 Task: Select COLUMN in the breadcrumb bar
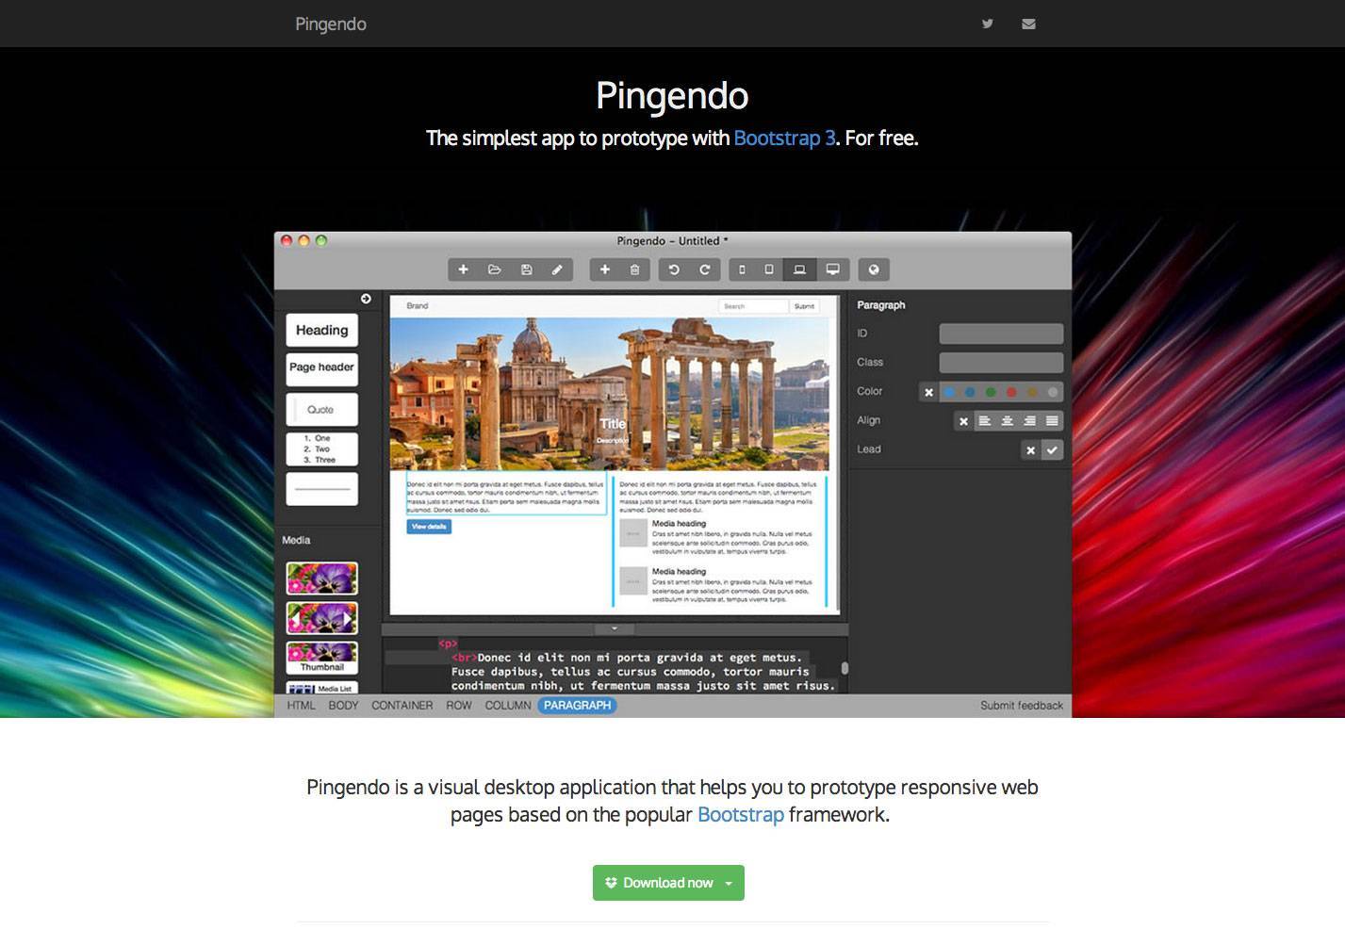point(508,706)
